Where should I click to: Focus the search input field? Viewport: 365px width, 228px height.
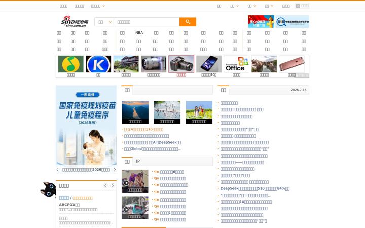pos(147,22)
